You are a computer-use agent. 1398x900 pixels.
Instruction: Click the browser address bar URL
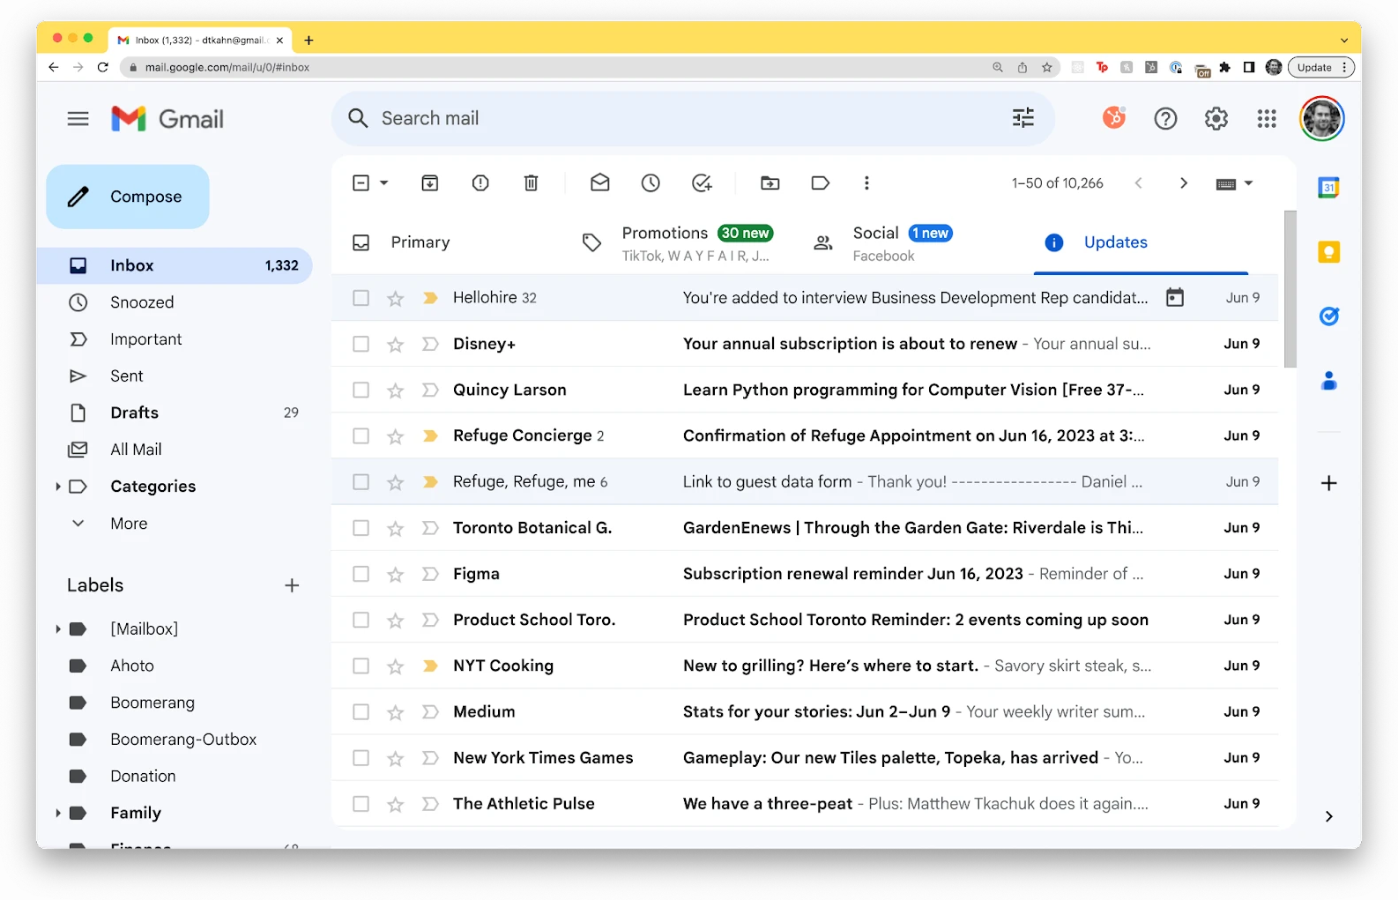coord(227,67)
